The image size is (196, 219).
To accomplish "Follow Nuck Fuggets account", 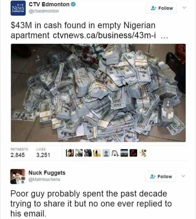I will click(x=160, y=177).
